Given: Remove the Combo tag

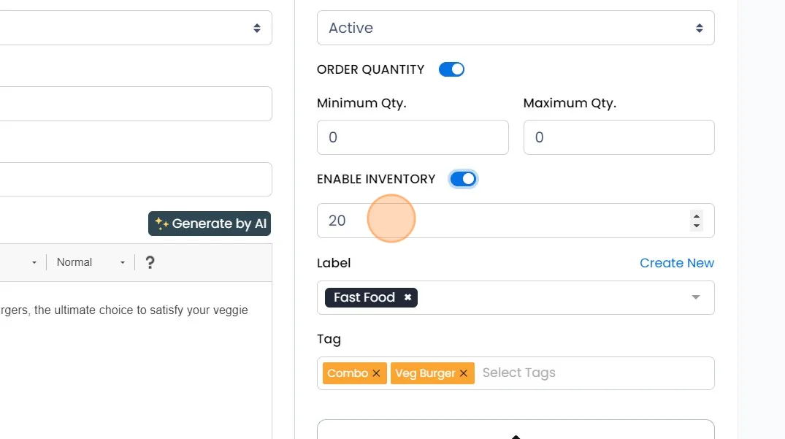Looking at the screenshot, I should (x=376, y=373).
